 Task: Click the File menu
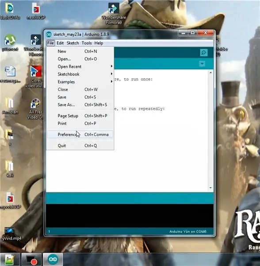point(50,43)
